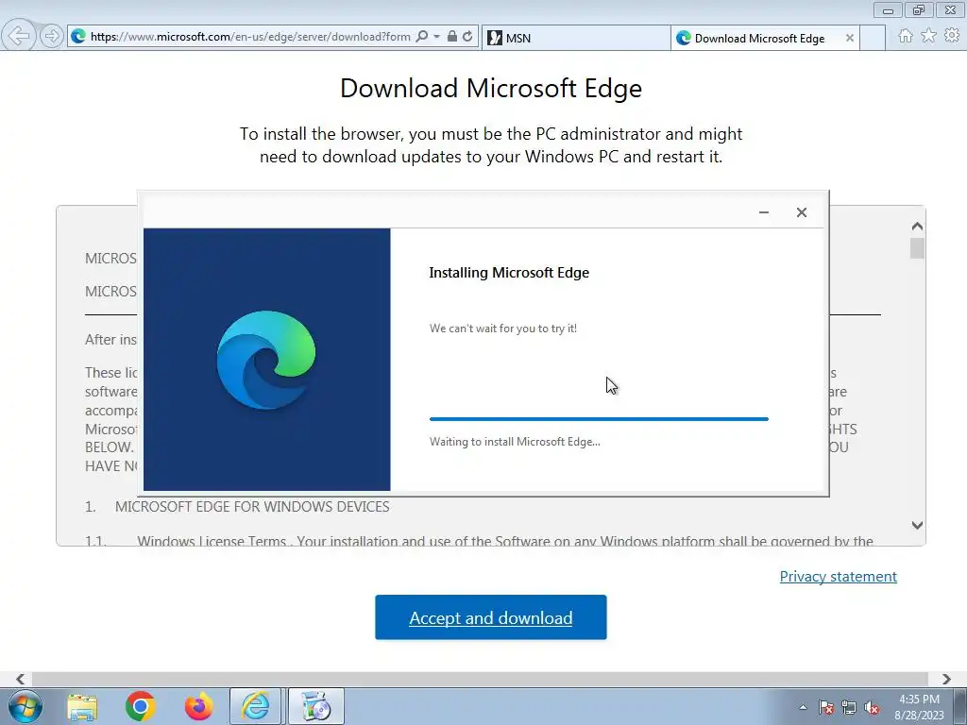Click the Edge logo in the installer
The image size is (967, 725).
click(266, 360)
